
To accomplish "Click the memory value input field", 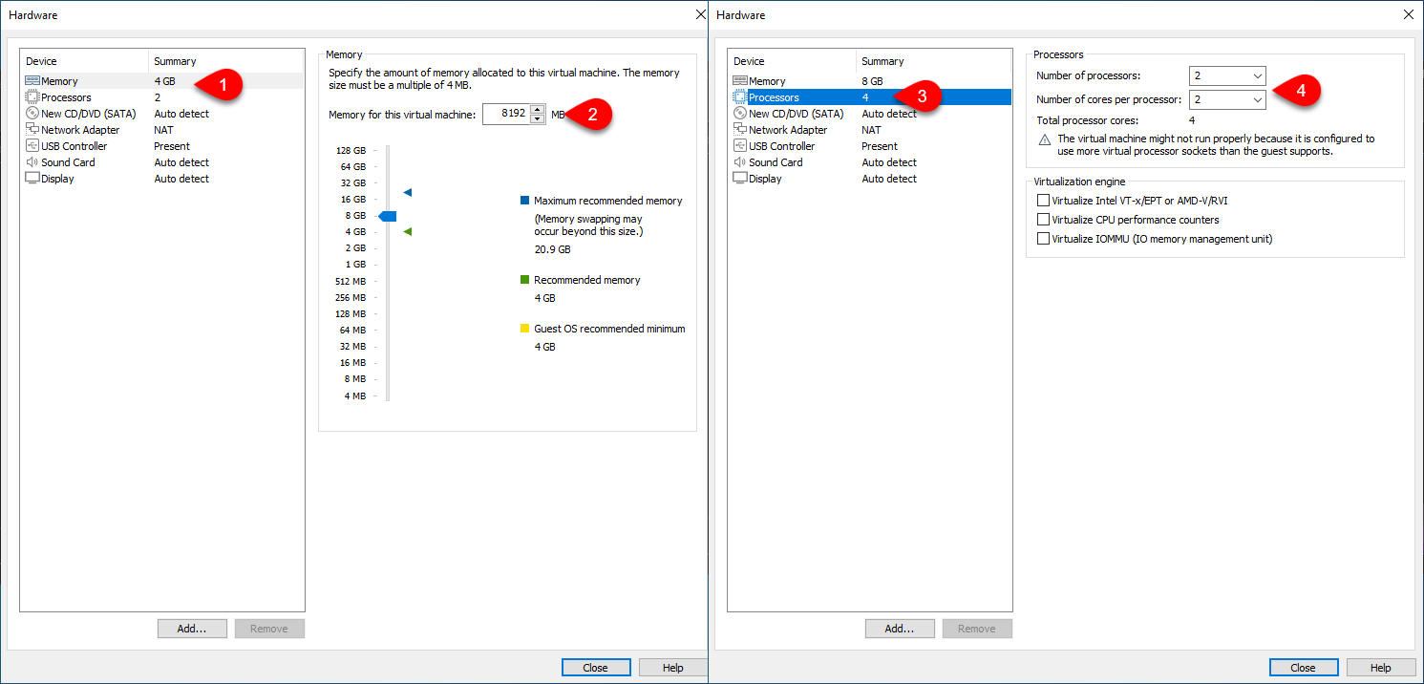I will (x=506, y=114).
